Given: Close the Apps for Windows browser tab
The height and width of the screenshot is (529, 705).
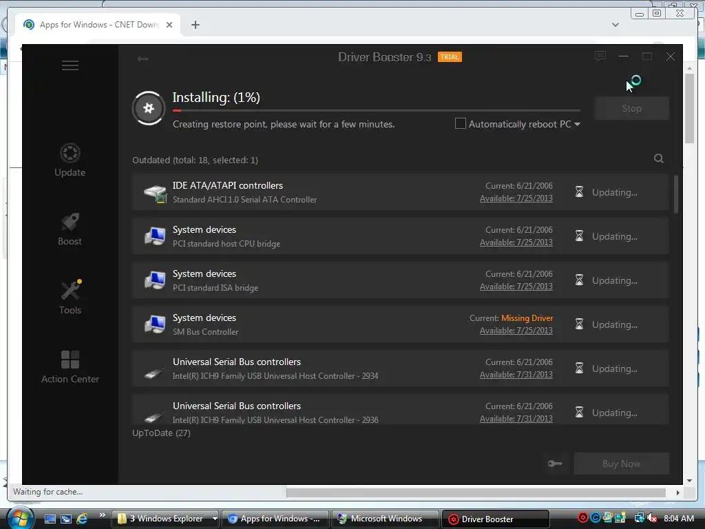Looking at the screenshot, I should click(x=169, y=25).
